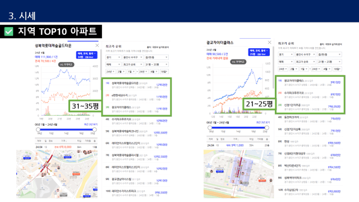
Task: Open 1일 start day dropdown in 21평~25평 panel
Action: [x=304, y=69]
